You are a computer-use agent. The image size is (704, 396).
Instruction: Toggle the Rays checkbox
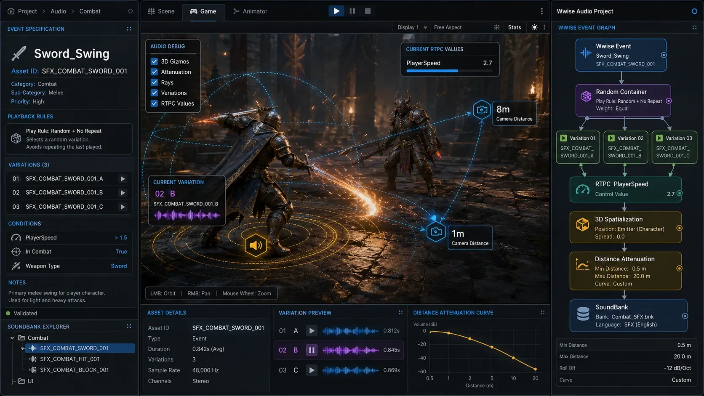click(x=154, y=82)
